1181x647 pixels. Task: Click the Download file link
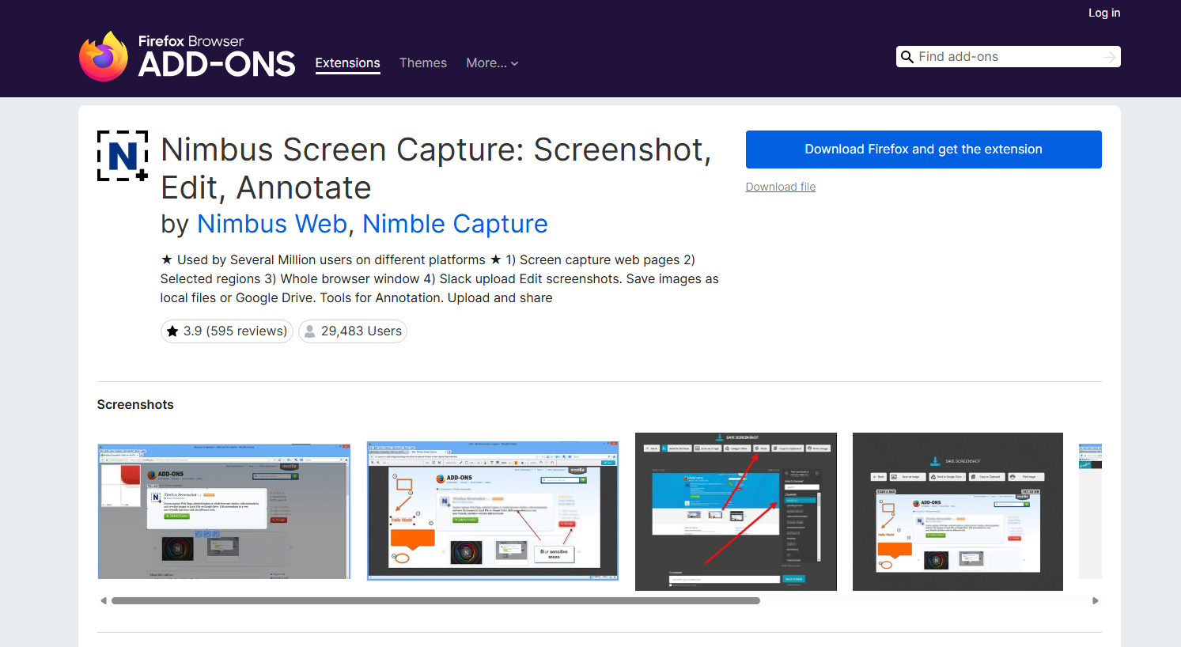tap(781, 187)
